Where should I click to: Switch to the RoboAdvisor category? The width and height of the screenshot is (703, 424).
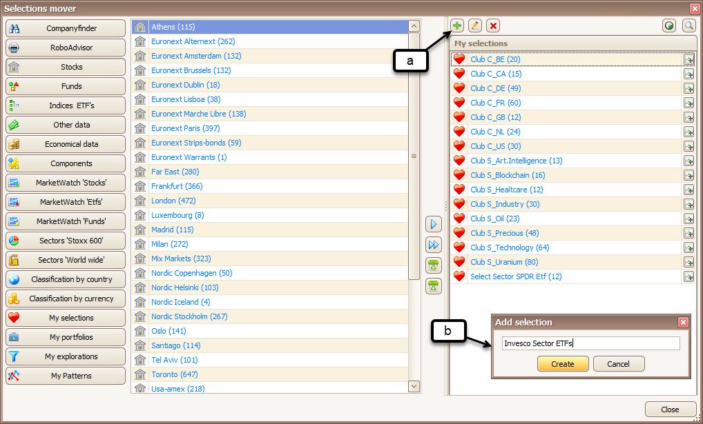click(66, 48)
